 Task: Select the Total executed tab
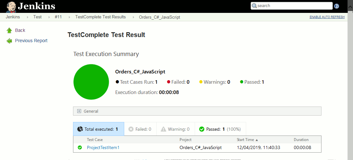click(x=99, y=129)
